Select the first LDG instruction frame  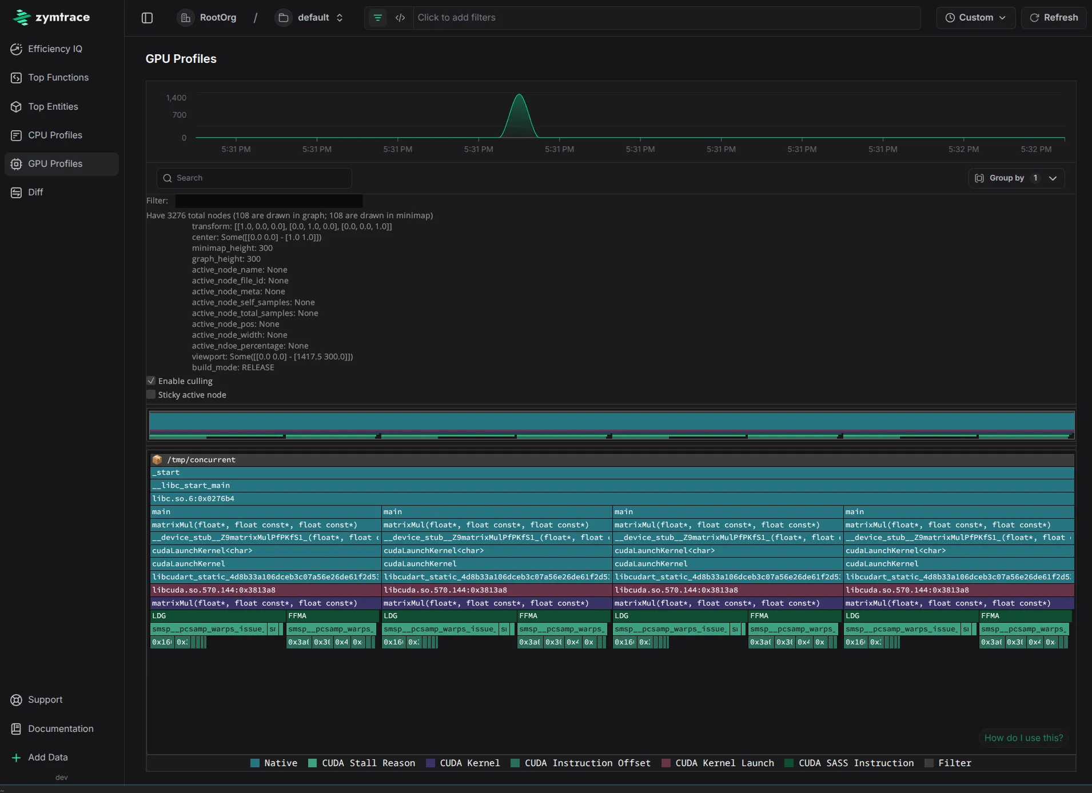pos(218,616)
